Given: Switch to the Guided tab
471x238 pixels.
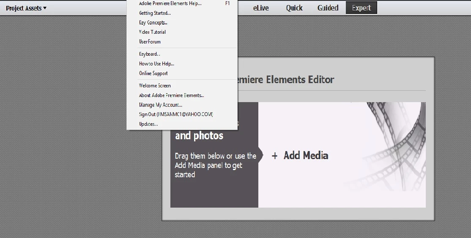Looking at the screenshot, I should pos(328,8).
